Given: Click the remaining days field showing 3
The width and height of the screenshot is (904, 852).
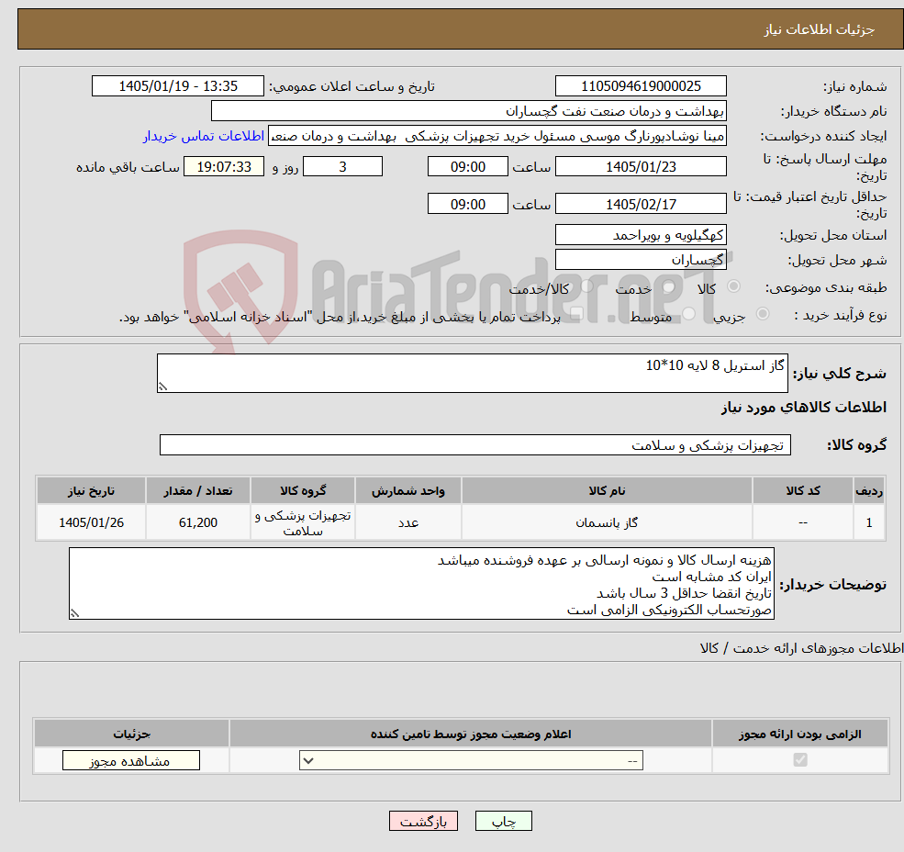Looking at the screenshot, I should pyautogui.click(x=342, y=167).
